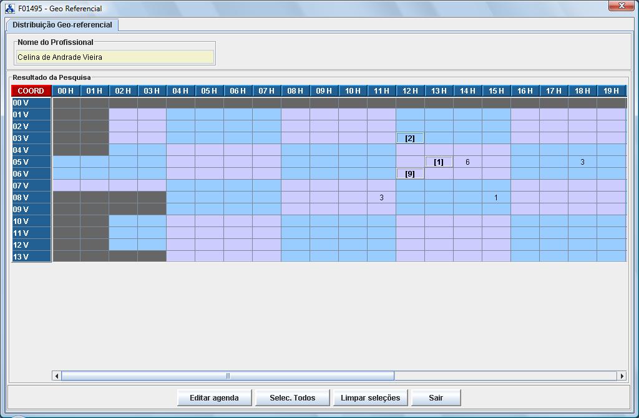
Task: Click the red COORD header cell
Action: click(31, 91)
